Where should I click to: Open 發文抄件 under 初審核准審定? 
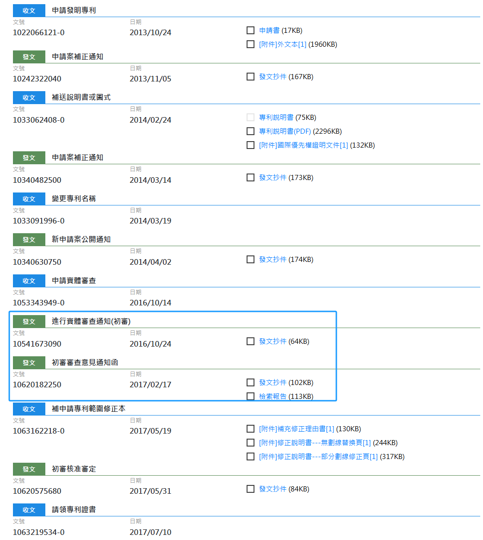coord(272,489)
